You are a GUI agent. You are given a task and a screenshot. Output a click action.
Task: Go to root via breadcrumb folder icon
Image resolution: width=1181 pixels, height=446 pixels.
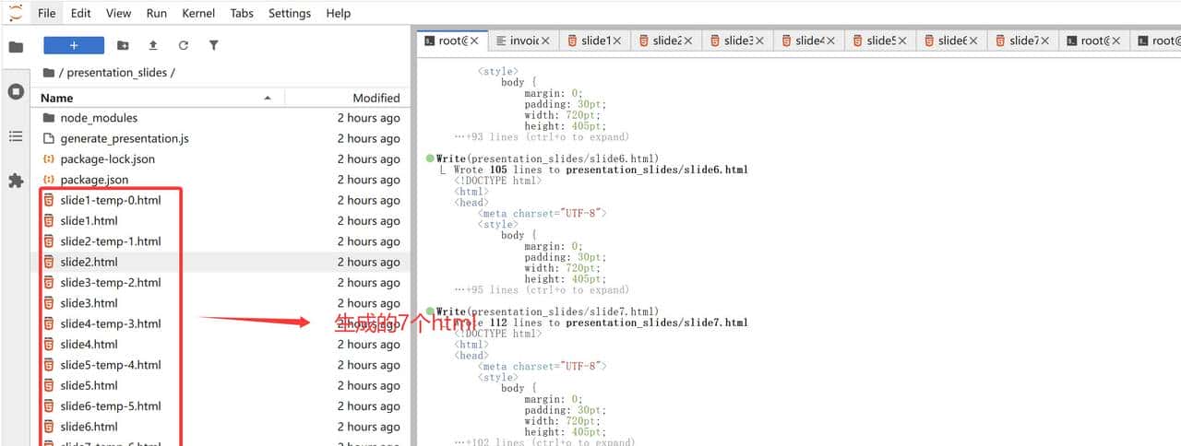coord(49,72)
